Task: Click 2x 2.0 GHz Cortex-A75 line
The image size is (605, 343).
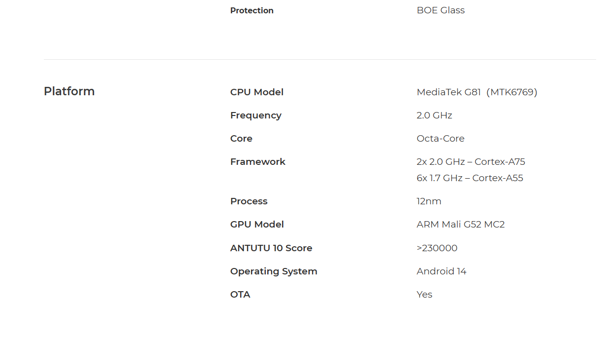Action: pos(471,162)
